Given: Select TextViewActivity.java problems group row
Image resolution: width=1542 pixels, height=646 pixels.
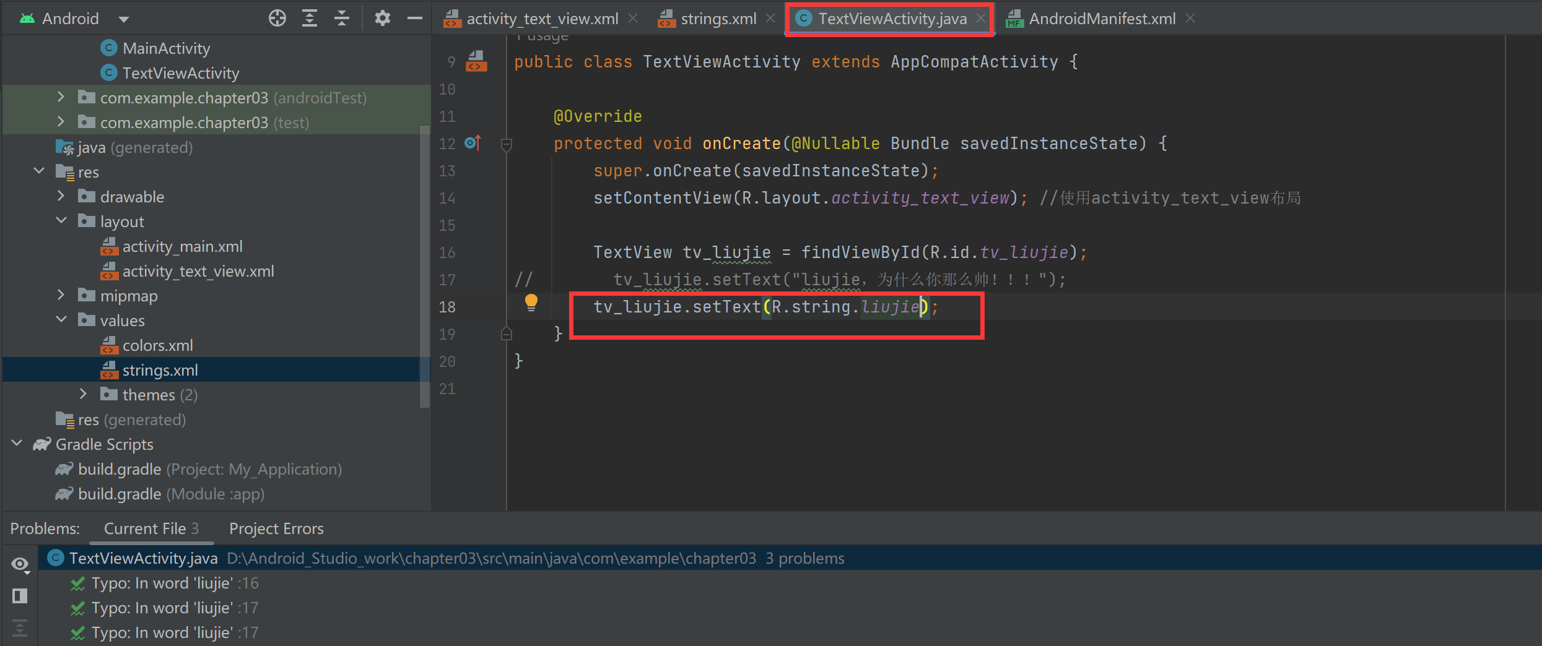Looking at the screenshot, I should (x=790, y=558).
